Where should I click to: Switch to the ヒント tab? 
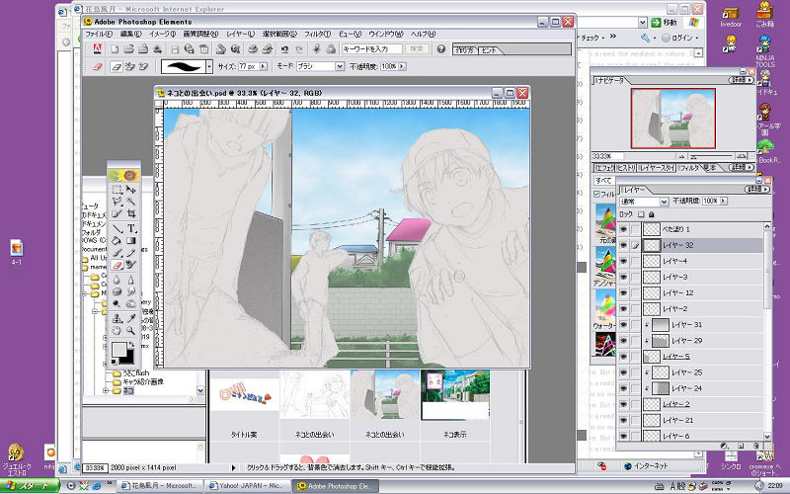tap(489, 50)
